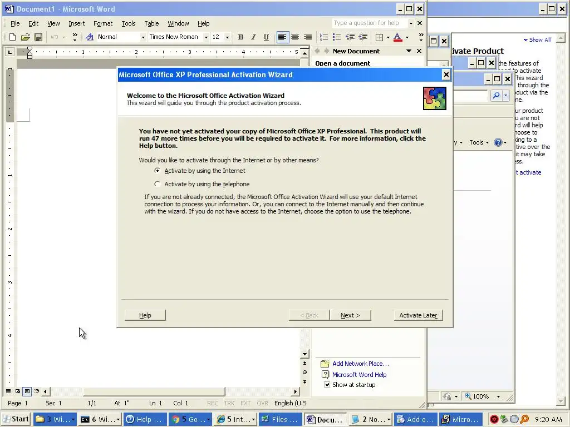Open the Styles and Formatting icon
The height and width of the screenshot is (427, 570).
(x=90, y=37)
